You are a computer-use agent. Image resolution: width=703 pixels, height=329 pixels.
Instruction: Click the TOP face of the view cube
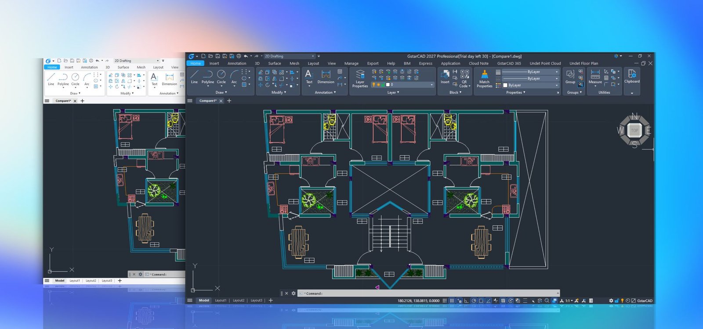tap(634, 130)
